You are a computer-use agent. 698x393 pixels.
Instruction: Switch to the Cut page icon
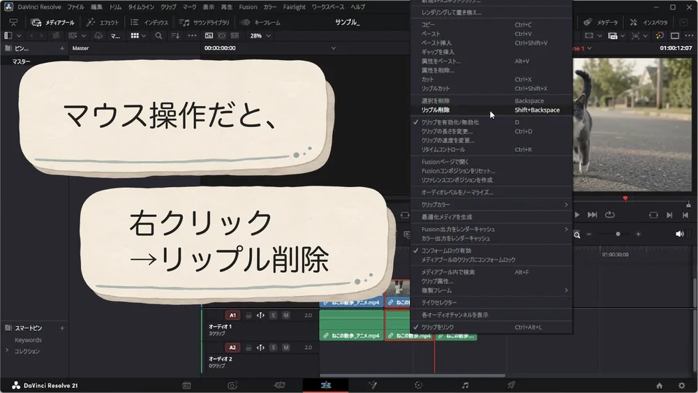pos(279,385)
